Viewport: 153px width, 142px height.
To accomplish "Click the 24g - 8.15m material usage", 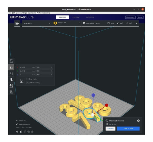I will point(113,124).
